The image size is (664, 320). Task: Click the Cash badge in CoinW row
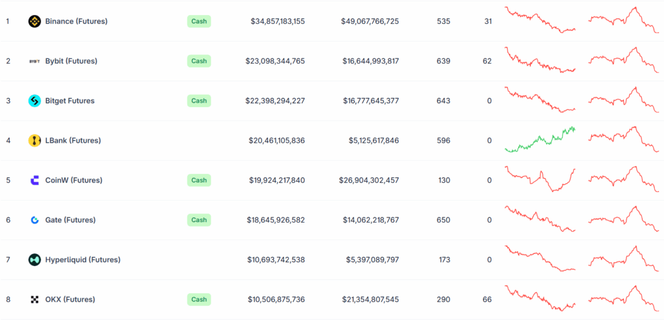pyautogui.click(x=199, y=180)
